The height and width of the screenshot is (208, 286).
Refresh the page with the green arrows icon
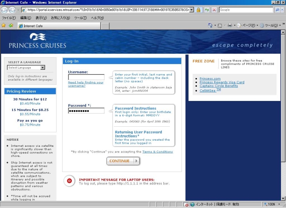pos(207,10)
